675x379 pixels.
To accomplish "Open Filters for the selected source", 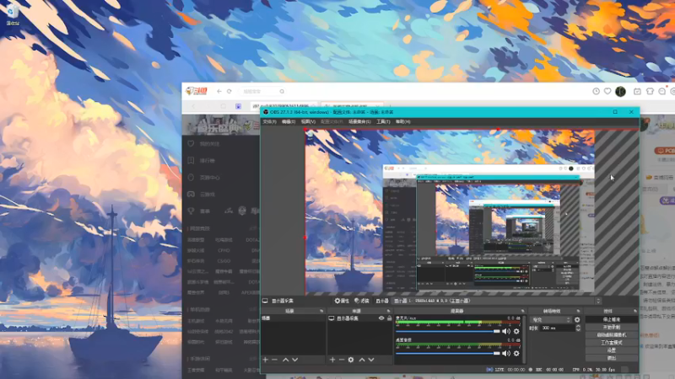I will click(x=362, y=301).
